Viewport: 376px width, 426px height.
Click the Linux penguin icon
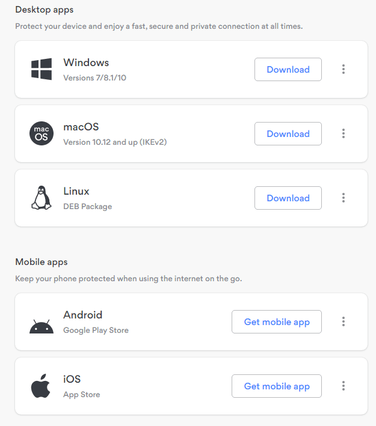[42, 198]
